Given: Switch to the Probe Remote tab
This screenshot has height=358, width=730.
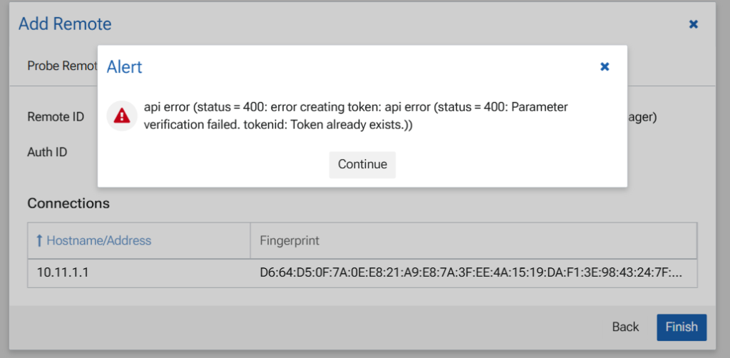Looking at the screenshot, I should (62, 66).
